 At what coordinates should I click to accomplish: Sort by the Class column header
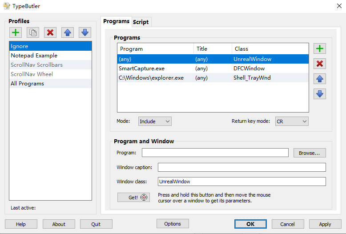(x=270, y=49)
